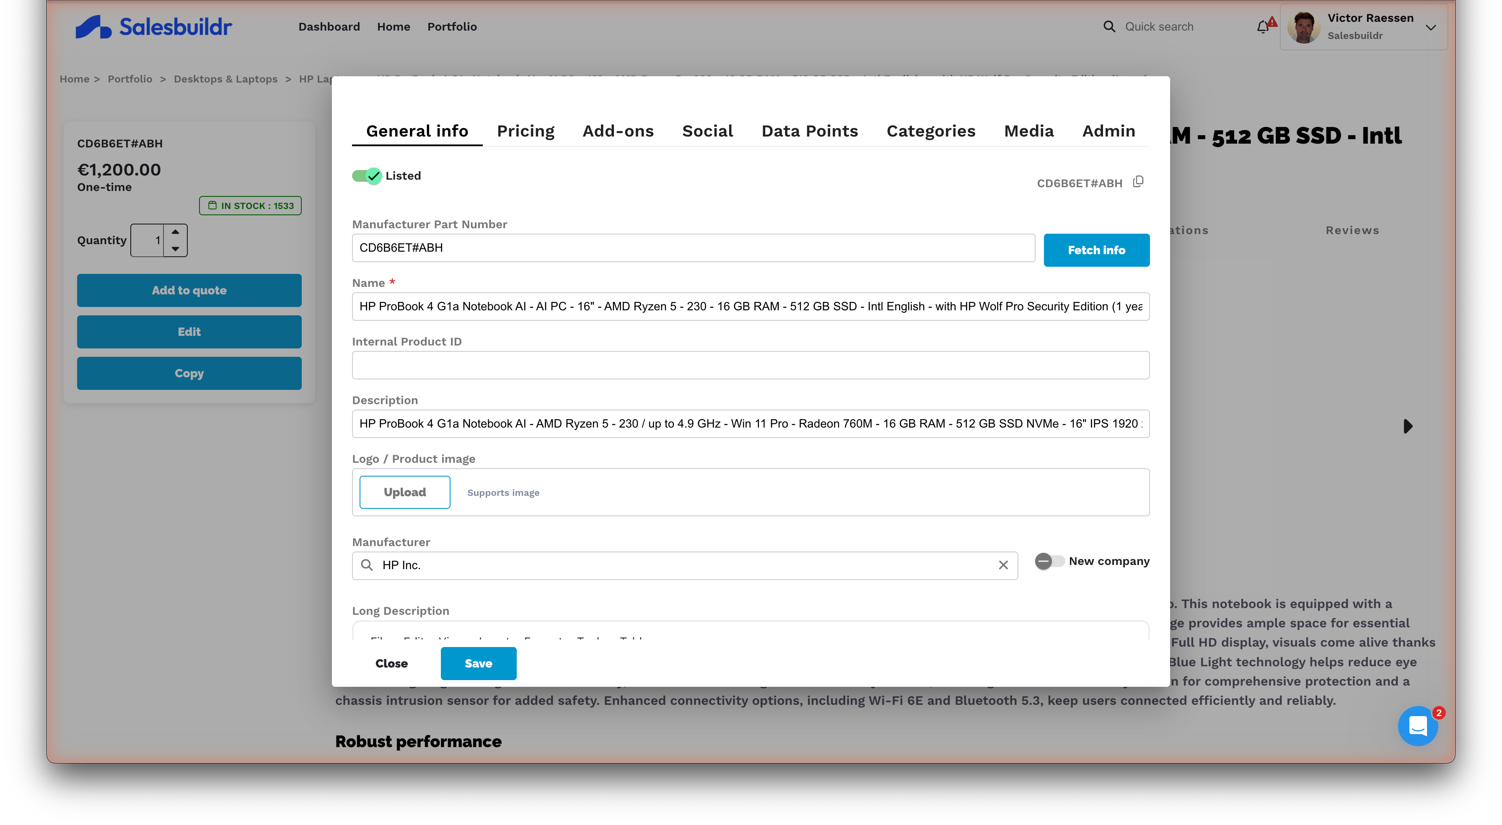Click the Robust performance heading
The height and width of the screenshot is (825, 1502).
pyautogui.click(x=418, y=741)
